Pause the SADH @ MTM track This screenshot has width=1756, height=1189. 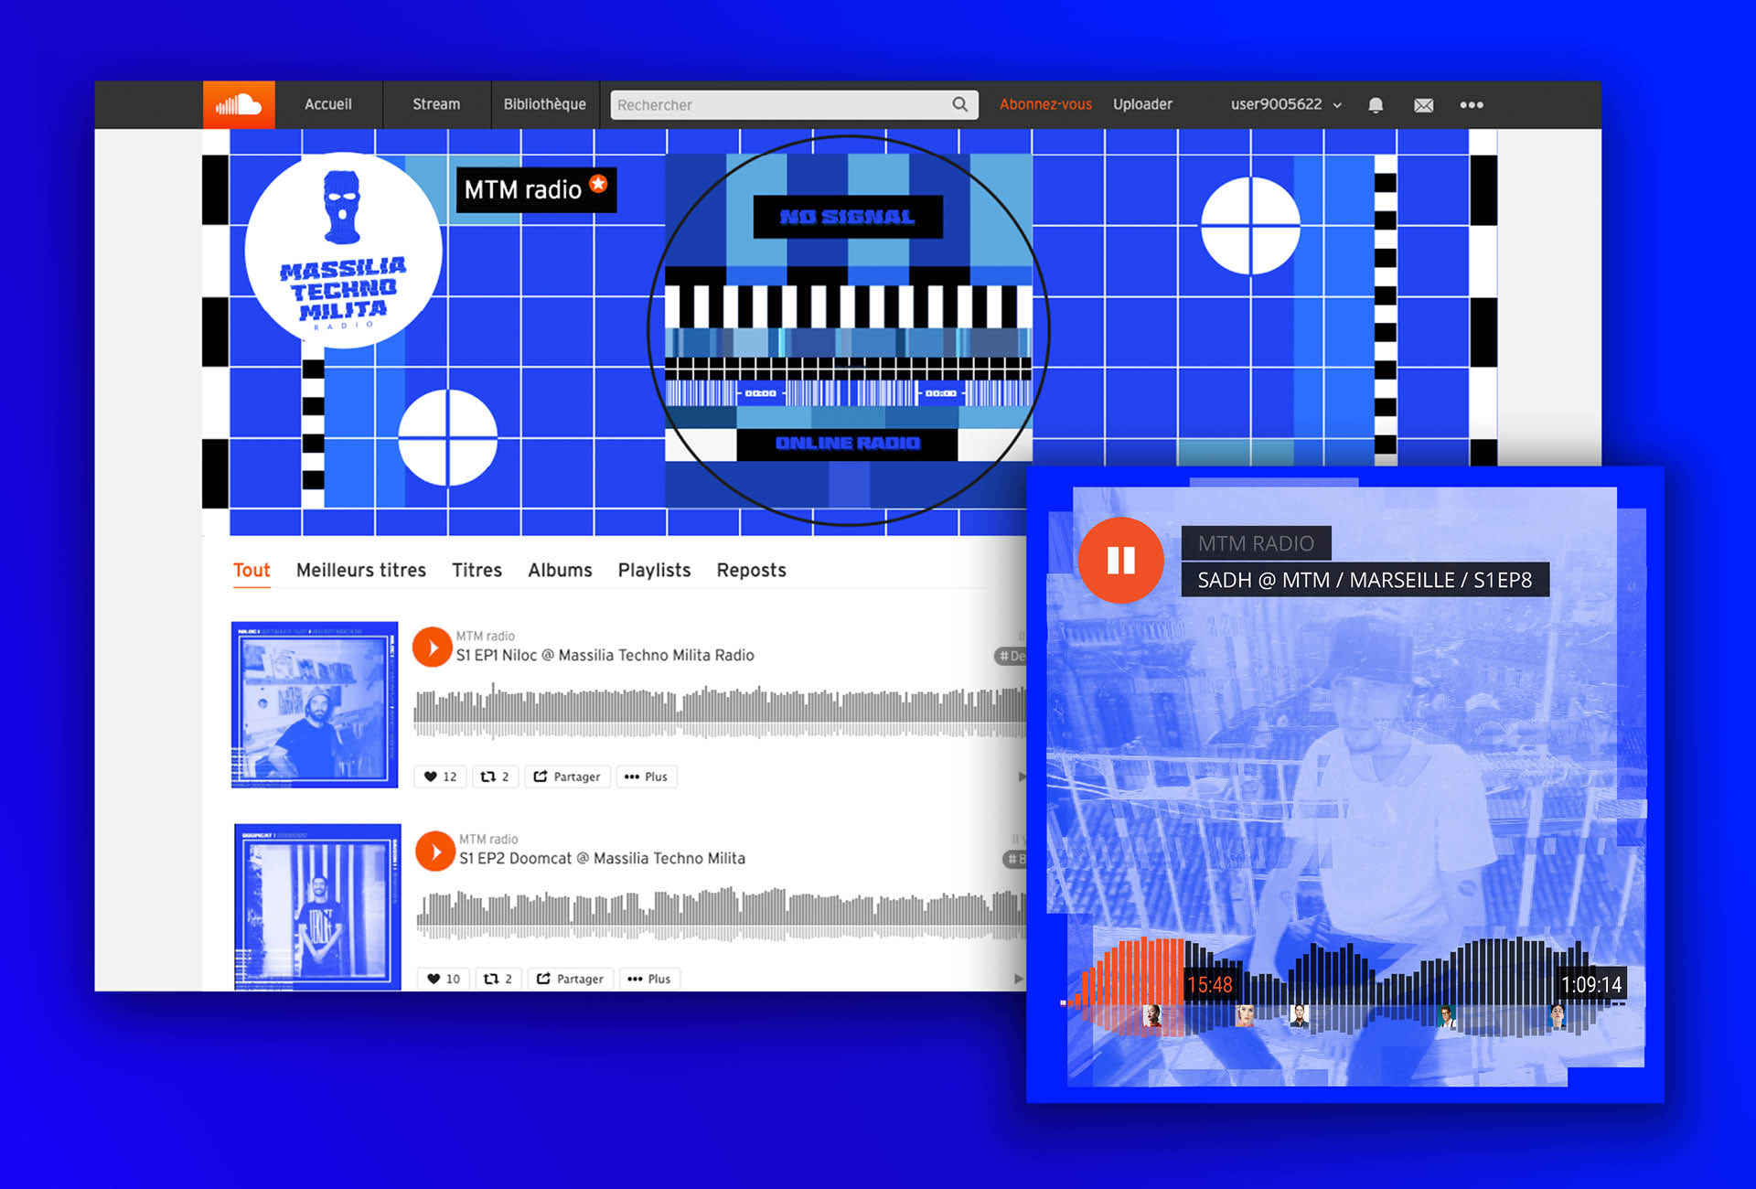click(1120, 560)
